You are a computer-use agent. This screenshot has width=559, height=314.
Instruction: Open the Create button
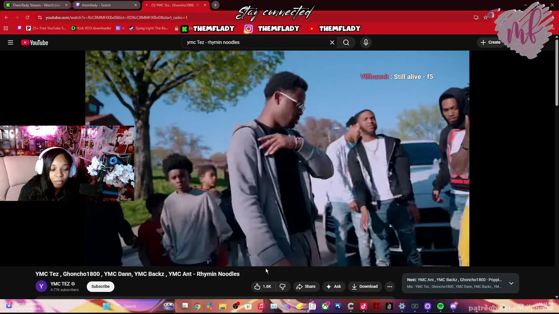pyautogui.click(x=490, y=42)
